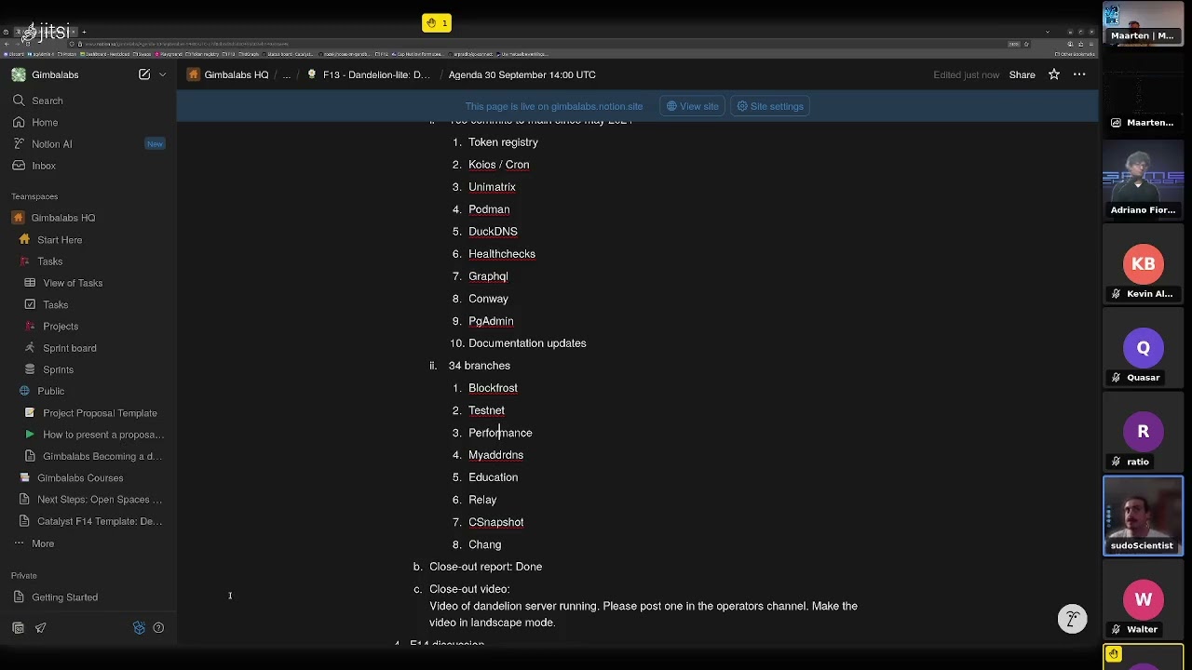The height and width of the screenshot is (670, 1192).
Task: Open Sprints database page
Action: [x=58, y=369]
